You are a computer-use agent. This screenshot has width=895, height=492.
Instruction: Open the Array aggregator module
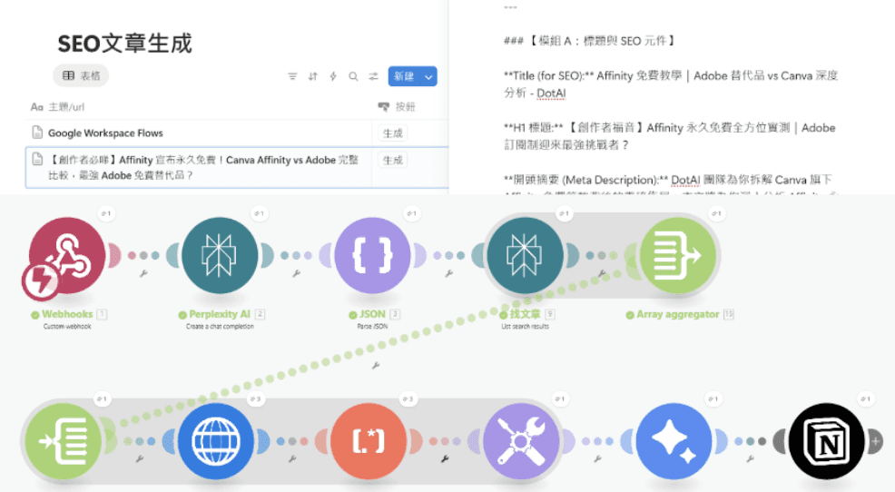tap(677, 255)
